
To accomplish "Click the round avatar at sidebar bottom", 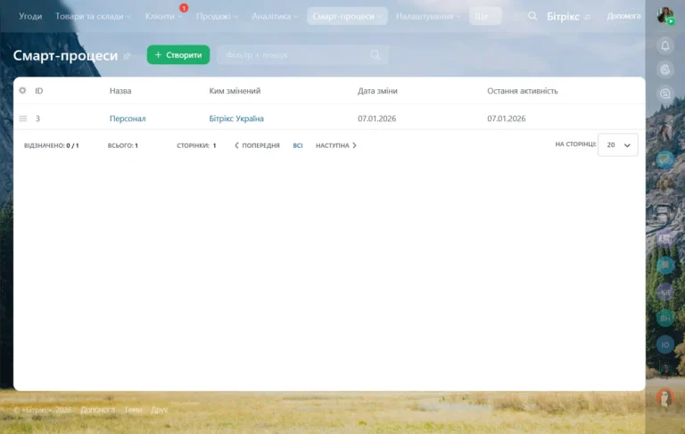I will click(x=664, y=397).
